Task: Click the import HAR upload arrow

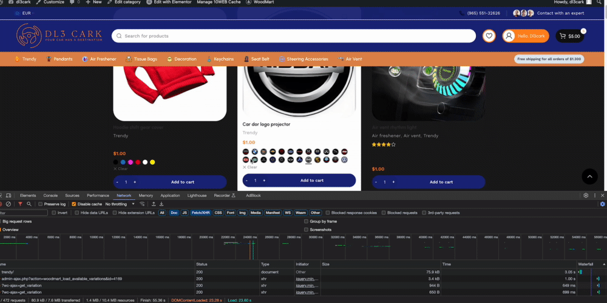Action: pos(154,204)
